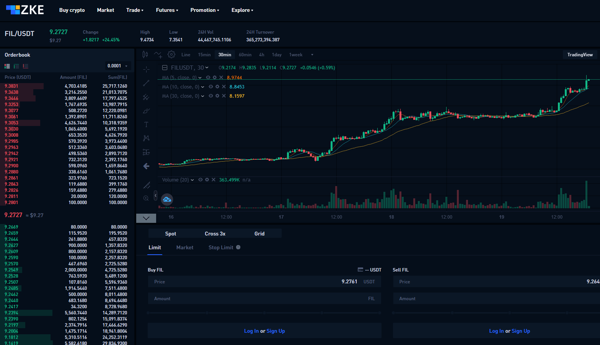
Task: Expand more chart timeframe options
Action: (x=312, y=55)
